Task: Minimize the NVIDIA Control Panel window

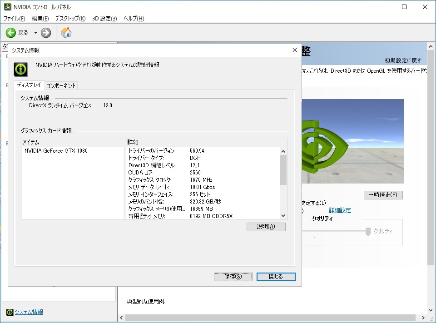Action: tap(384, 7)
